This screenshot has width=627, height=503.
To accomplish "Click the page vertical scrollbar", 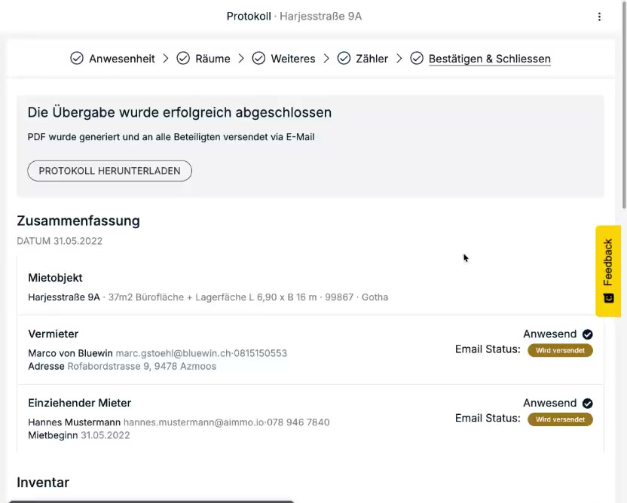I will [x=623, y=113].
